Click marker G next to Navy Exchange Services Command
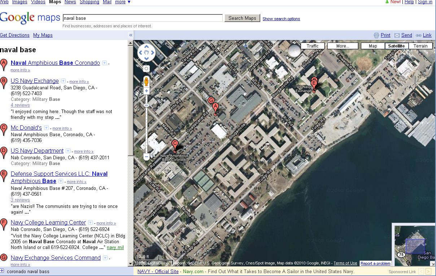The image size is (436, 276). tap(4, 259)
